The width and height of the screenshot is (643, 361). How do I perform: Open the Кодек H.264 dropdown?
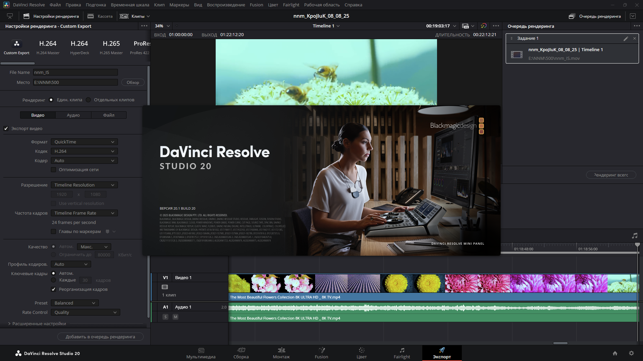(84, 151)
